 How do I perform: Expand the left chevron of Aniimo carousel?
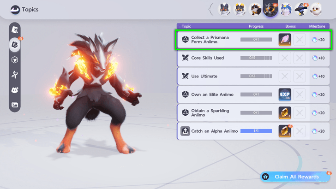(211, 9)
